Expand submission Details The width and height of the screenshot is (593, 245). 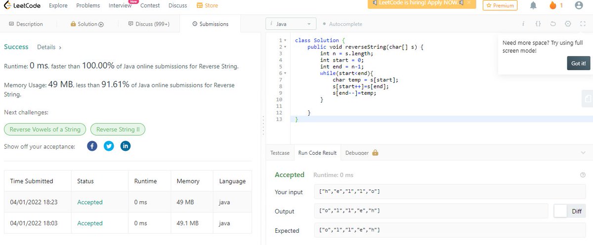[x=49, y=47]
